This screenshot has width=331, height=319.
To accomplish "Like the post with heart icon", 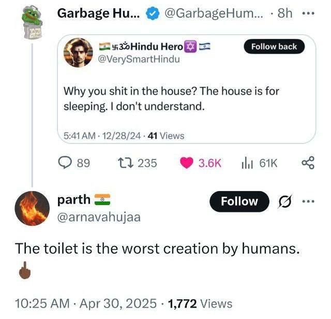I will coord(187,163).
